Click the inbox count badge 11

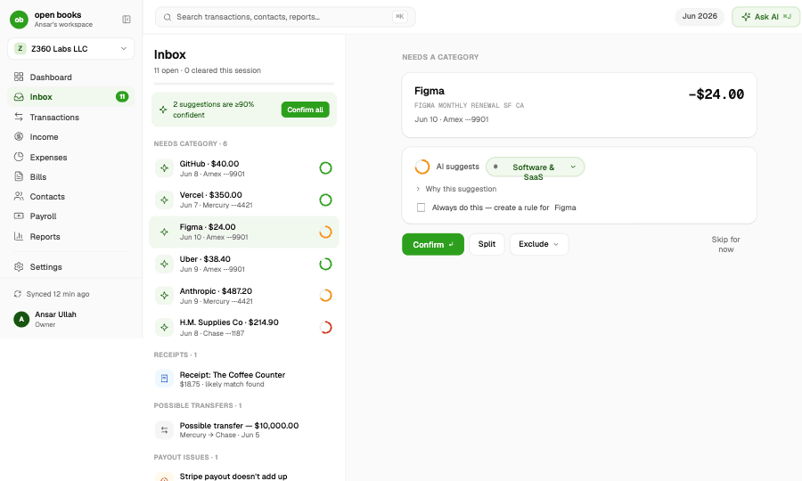pos(122,96)
